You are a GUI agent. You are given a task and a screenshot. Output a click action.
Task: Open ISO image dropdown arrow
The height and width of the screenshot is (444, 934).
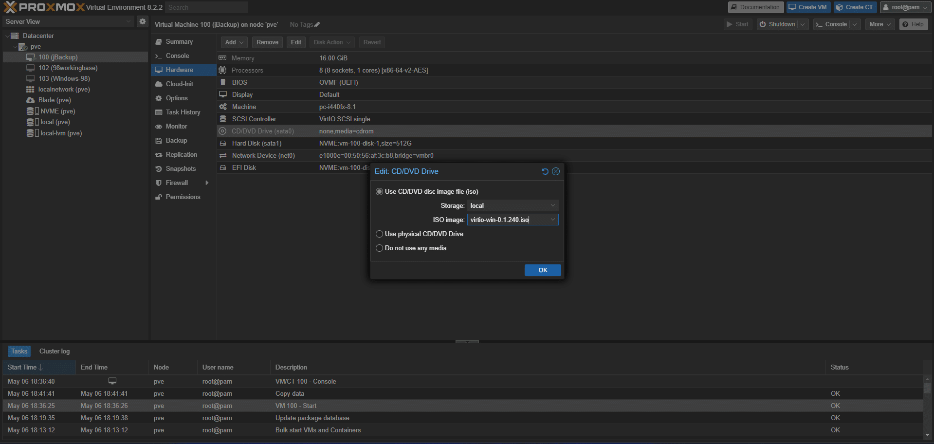553,220
